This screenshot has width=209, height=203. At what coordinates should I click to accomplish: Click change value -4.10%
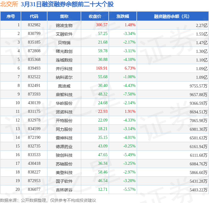point(129,60)
